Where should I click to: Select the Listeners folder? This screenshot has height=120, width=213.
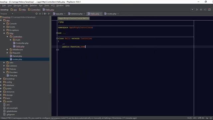click(12, 66)
